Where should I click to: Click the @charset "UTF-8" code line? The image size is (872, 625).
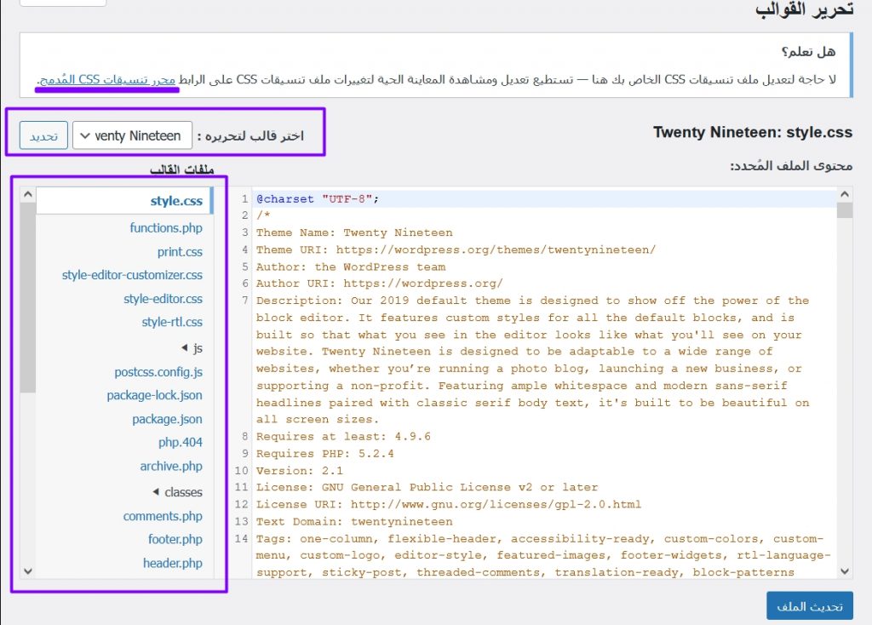(x=317, y=199)
